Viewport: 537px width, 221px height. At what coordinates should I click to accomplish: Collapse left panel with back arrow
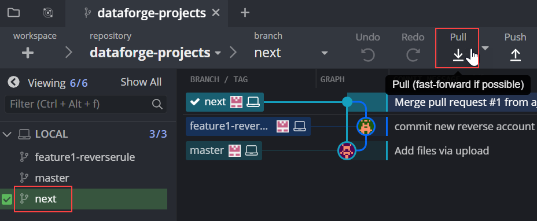coord(14,82)
